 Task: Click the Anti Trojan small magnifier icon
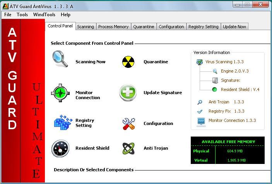[x=200, y=102]
